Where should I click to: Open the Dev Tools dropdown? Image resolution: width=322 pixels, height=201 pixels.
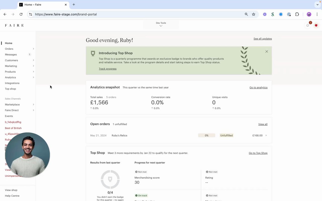(x=161, y=24)
